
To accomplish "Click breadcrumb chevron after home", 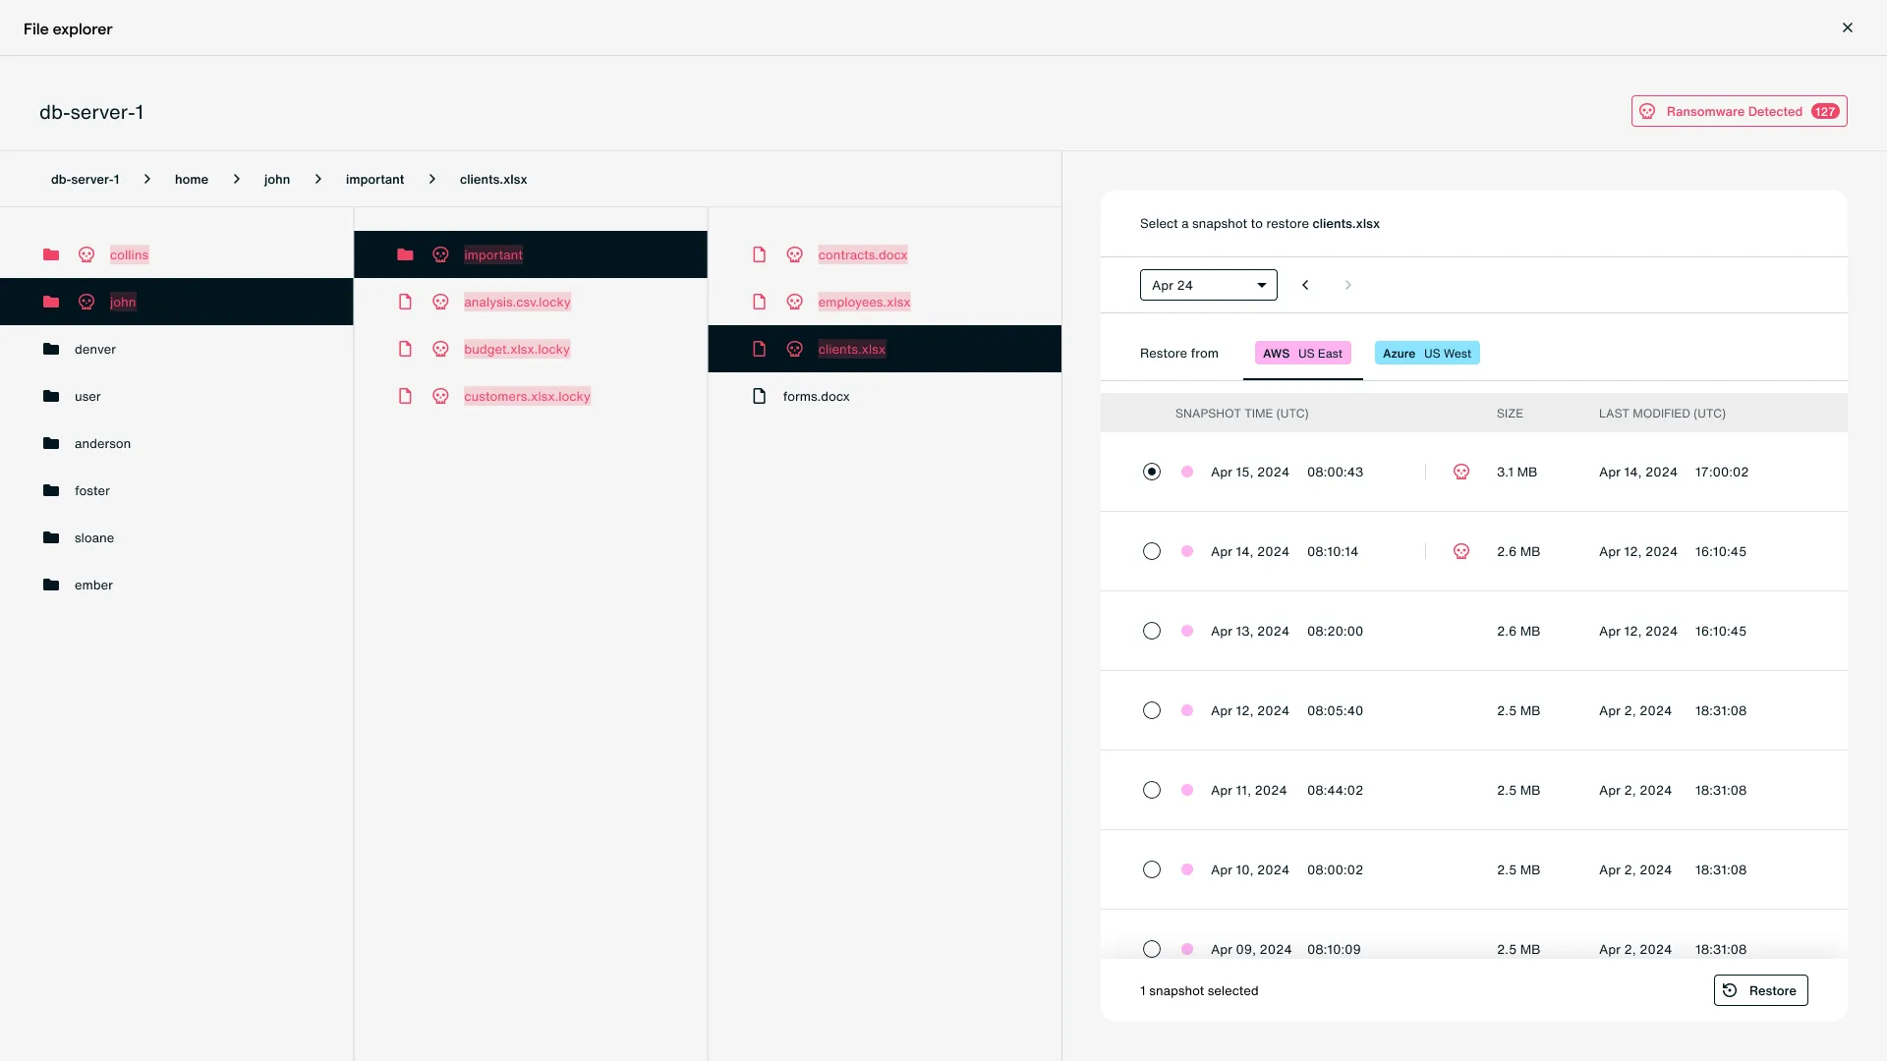I will pos(236,179).
